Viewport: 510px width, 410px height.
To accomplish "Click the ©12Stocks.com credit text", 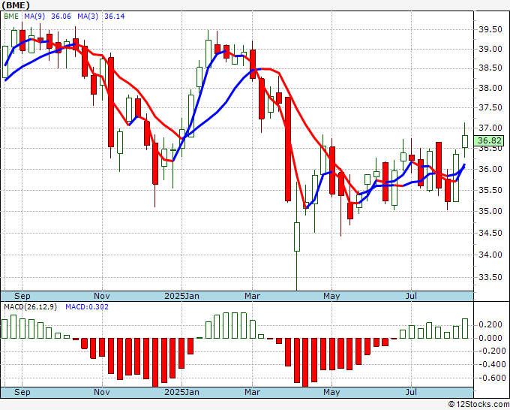I will click(478, 405).
